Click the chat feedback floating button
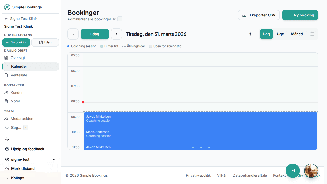Viewport: 327px width, 184px height. [x=293, y=171]
